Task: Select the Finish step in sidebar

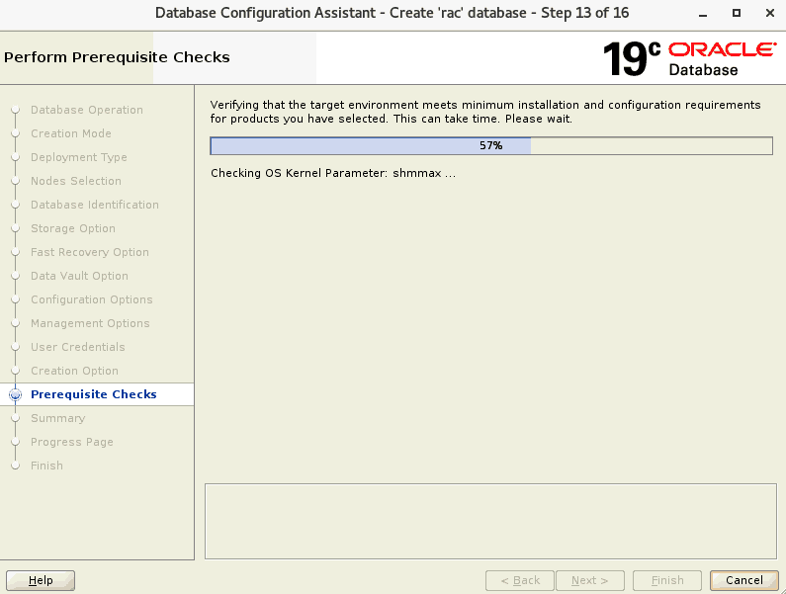Action: coord(46,466)
